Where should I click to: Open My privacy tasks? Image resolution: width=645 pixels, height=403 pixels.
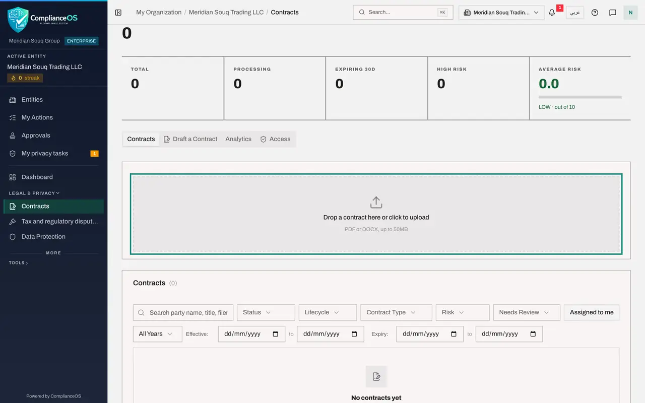53,154
